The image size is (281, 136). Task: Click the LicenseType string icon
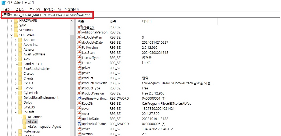79,58
